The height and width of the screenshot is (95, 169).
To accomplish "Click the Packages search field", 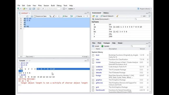I will pos(138,46).
